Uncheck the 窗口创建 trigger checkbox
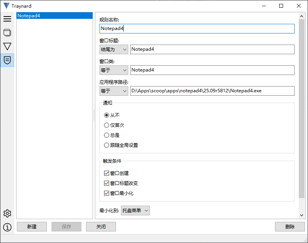 point(107,173)
